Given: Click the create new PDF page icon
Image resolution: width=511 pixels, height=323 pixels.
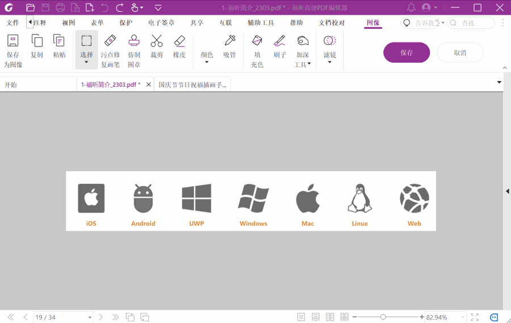Looking at the screenshot, I should point(90,7).
